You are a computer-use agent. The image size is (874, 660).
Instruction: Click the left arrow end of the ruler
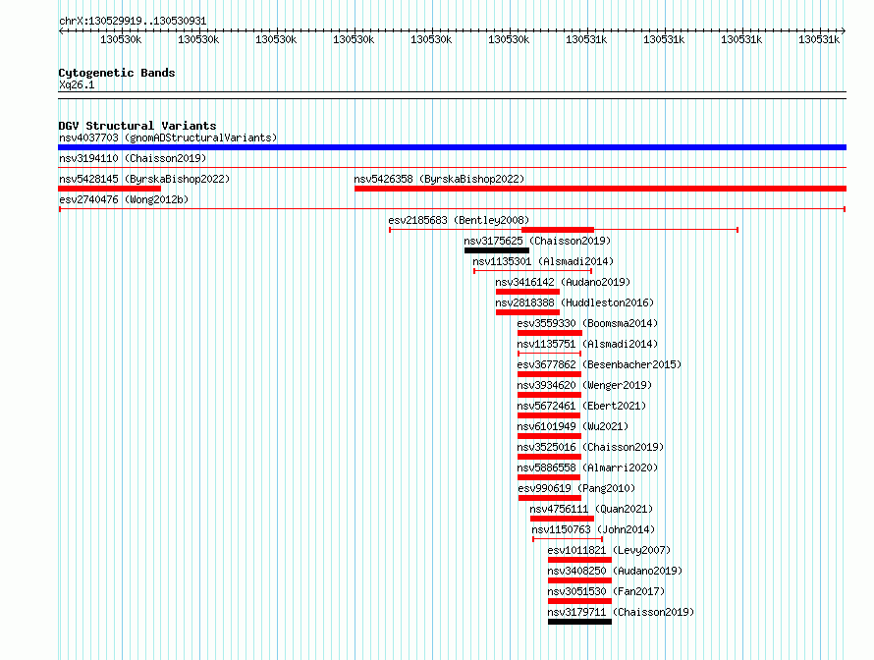(x=61, y=31)
